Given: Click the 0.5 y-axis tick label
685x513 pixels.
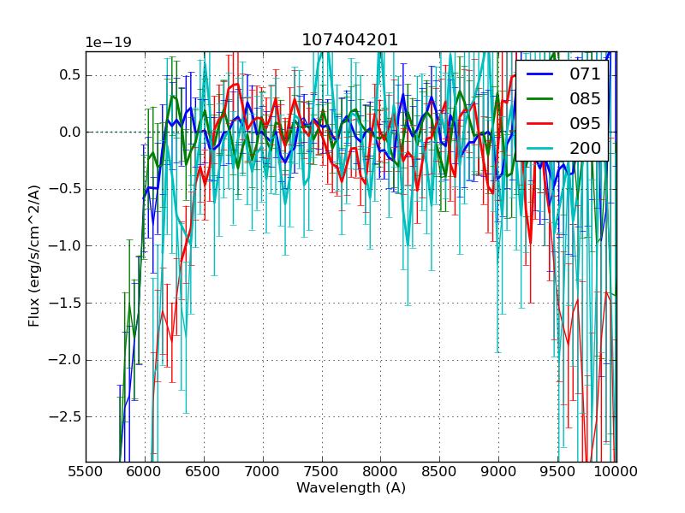Looking at the screenshot, I should coord(68,74).
